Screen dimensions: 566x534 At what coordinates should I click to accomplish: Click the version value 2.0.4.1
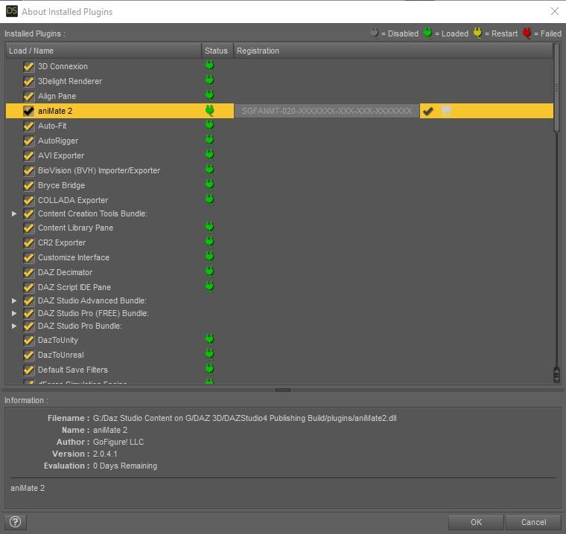coord(105,454)
